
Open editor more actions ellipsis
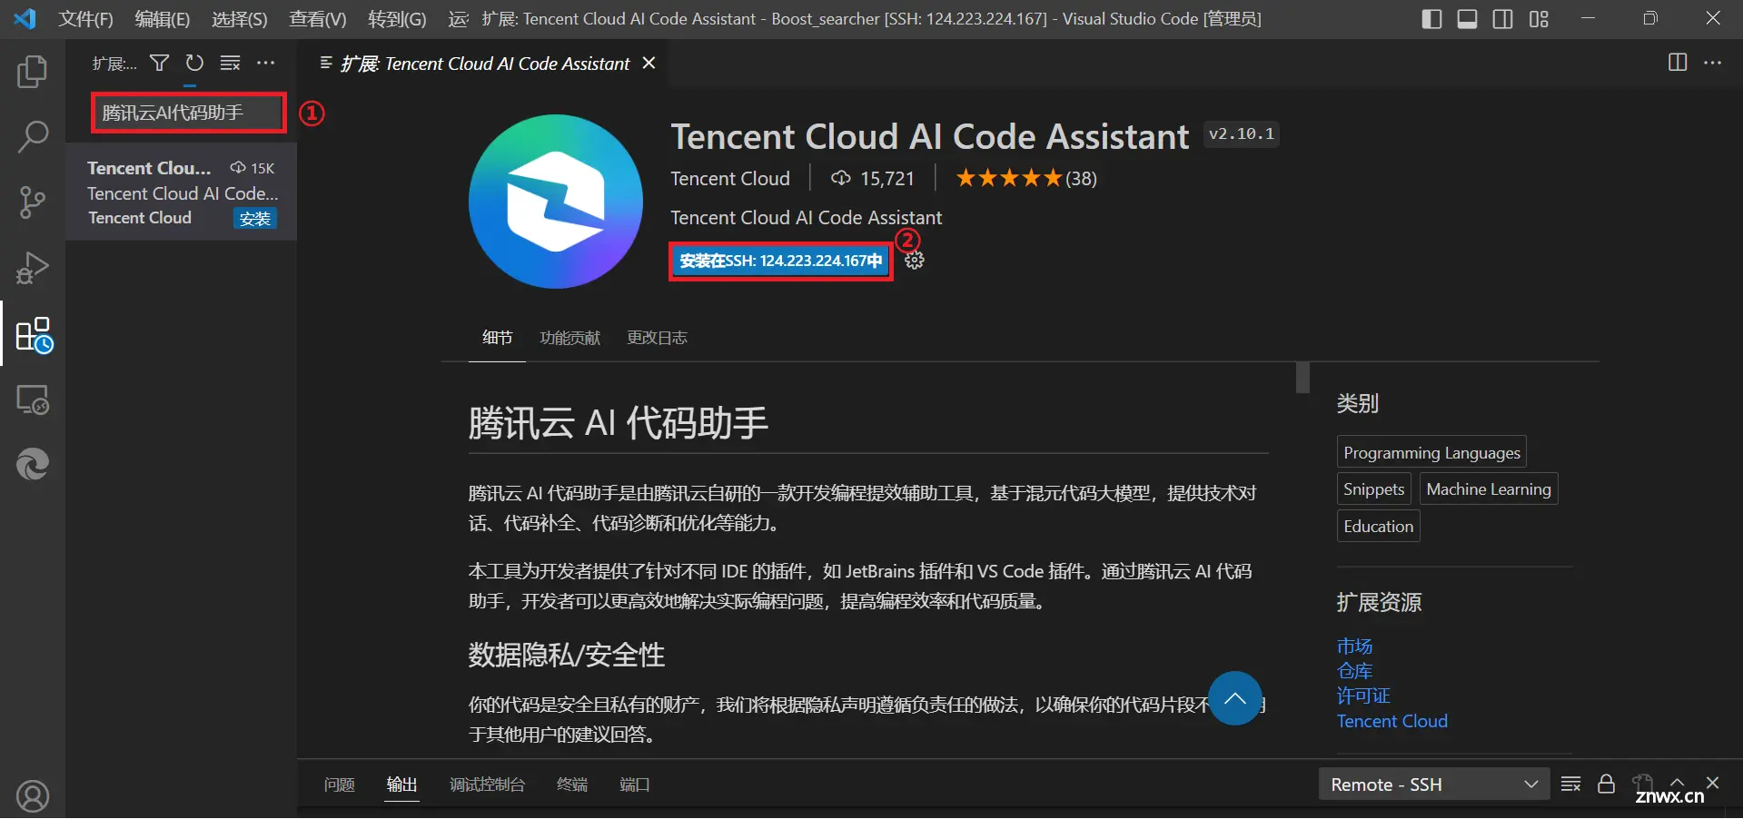1712,63
